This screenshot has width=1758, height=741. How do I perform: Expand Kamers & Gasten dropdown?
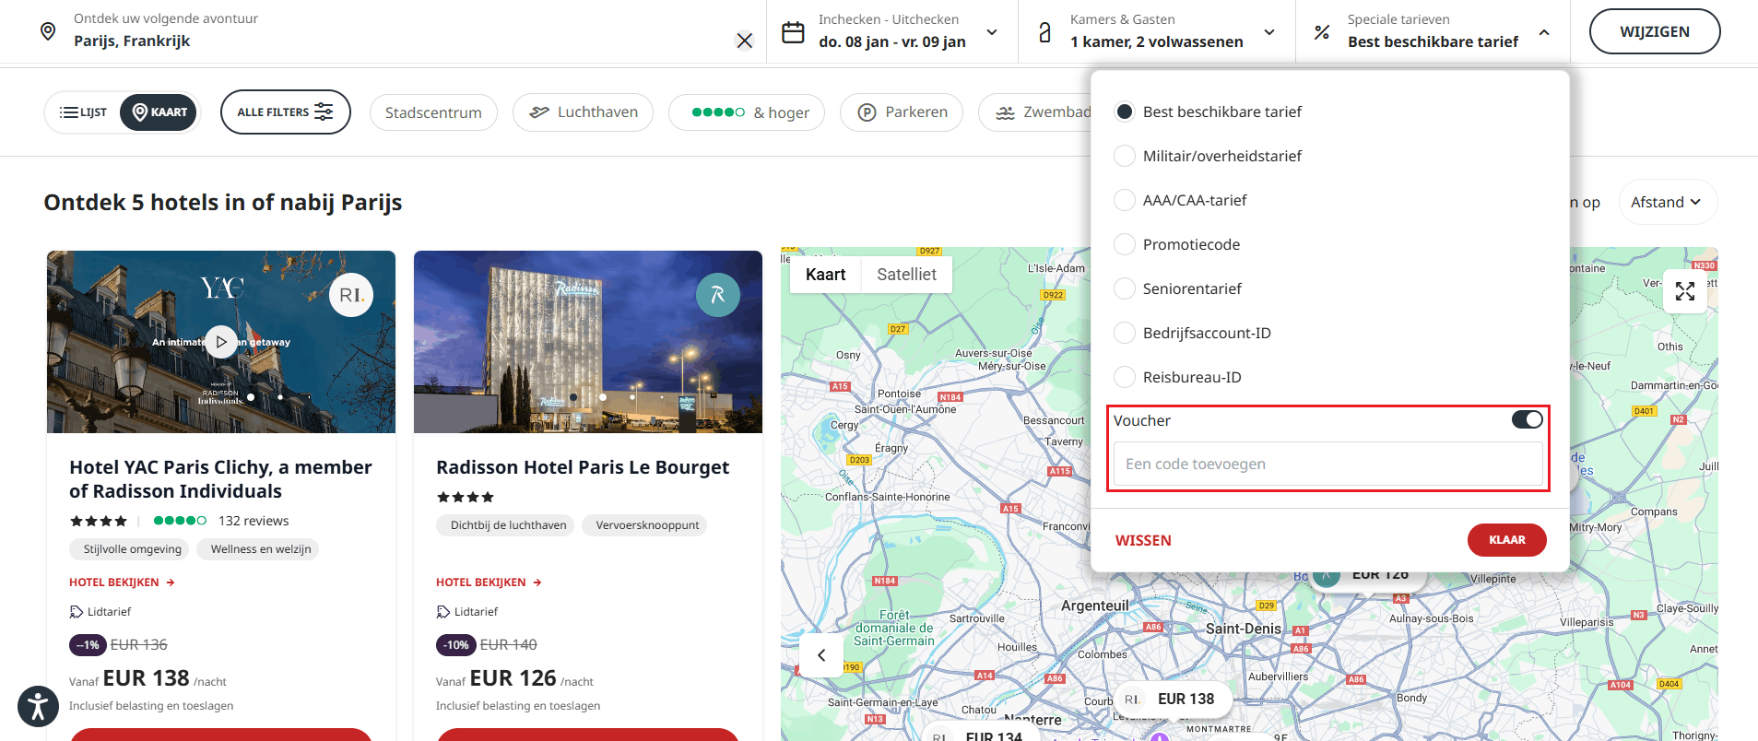coord(1269,32)
